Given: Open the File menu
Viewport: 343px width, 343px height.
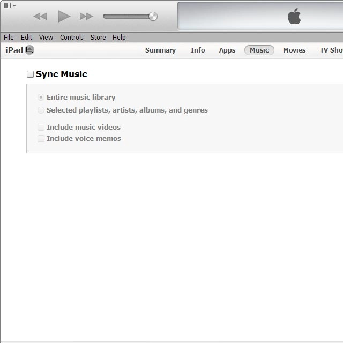Looking at the screenshot, I should (9, 38).
